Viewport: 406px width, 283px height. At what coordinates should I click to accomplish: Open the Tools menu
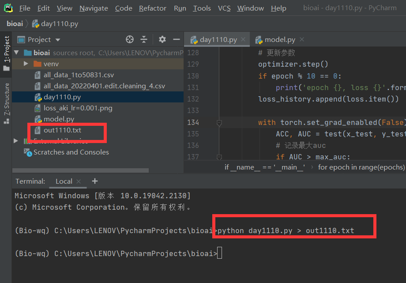pyautogui.click(x=202, y=8)
